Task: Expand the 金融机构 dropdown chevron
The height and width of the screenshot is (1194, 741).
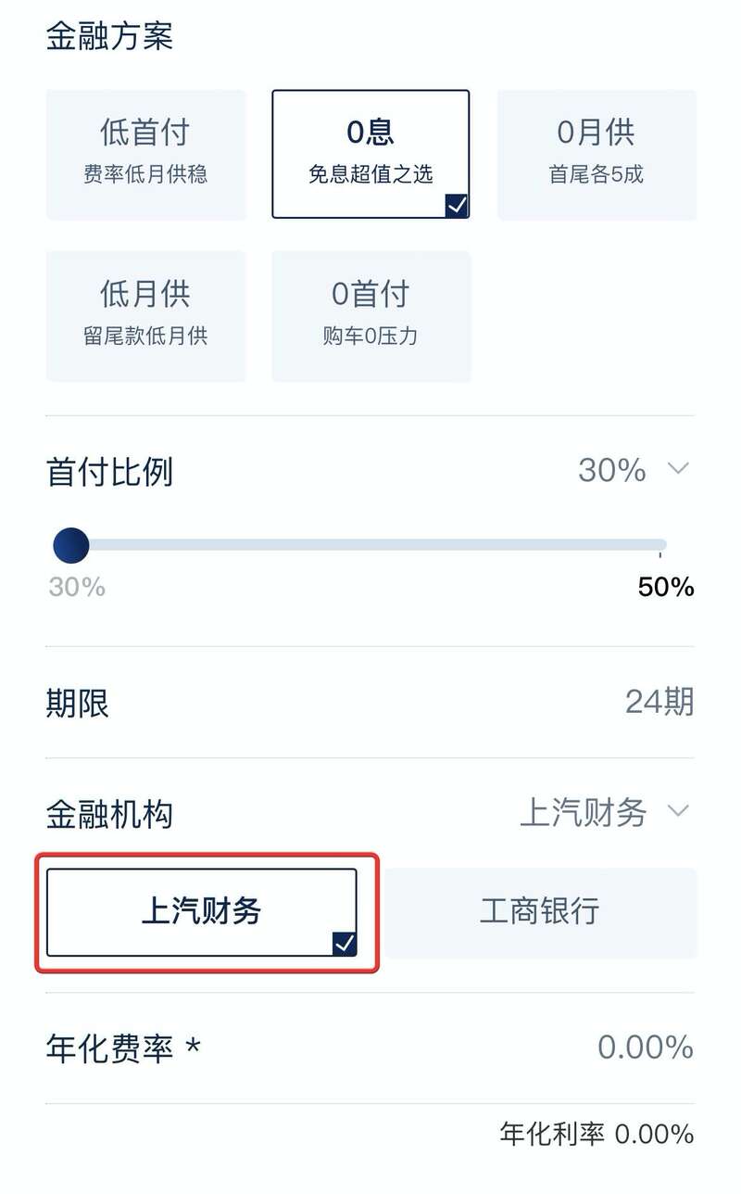Action: click(679, 812)
